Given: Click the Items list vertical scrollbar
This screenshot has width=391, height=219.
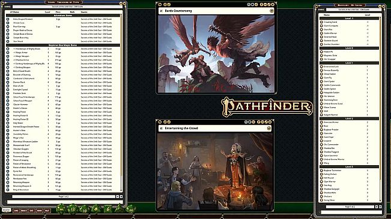Looking at the screenshot, I should point(121,103).
